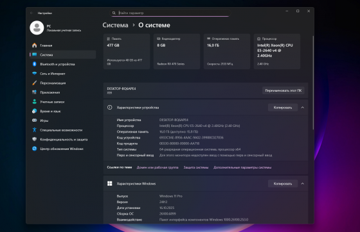This screenshot has width=360, height=232.
Task: Go to Сеть и Интернет
Action: (x=63, y=74)
